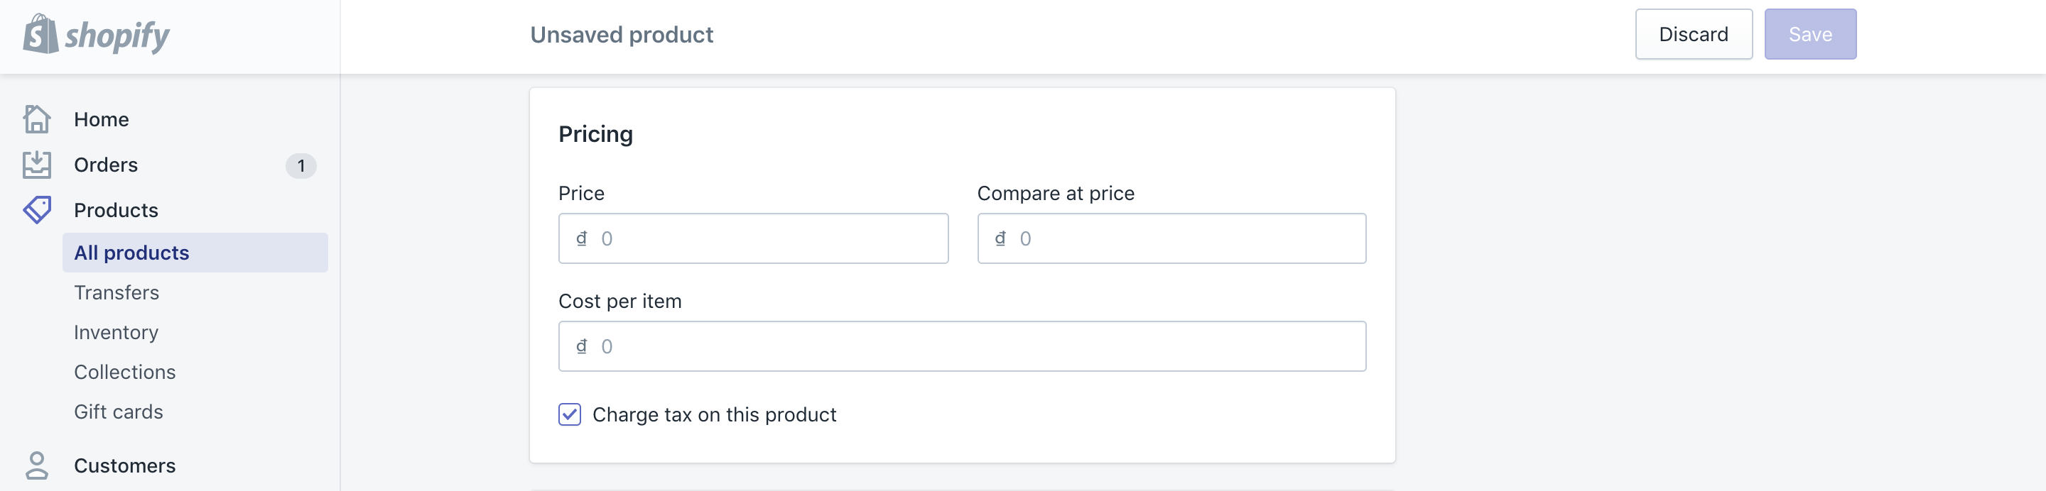
Task: Go to Inventory section
Action: pos(116,332)
